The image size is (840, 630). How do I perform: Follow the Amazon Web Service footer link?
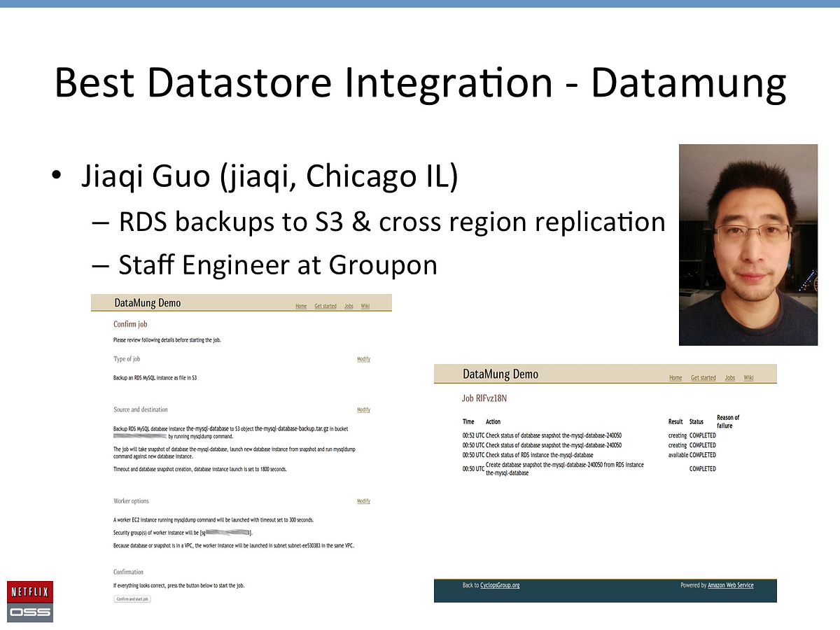click(731, 585)
